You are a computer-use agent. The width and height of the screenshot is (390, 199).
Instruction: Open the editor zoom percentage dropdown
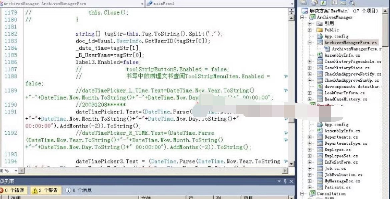coord(16,171)
